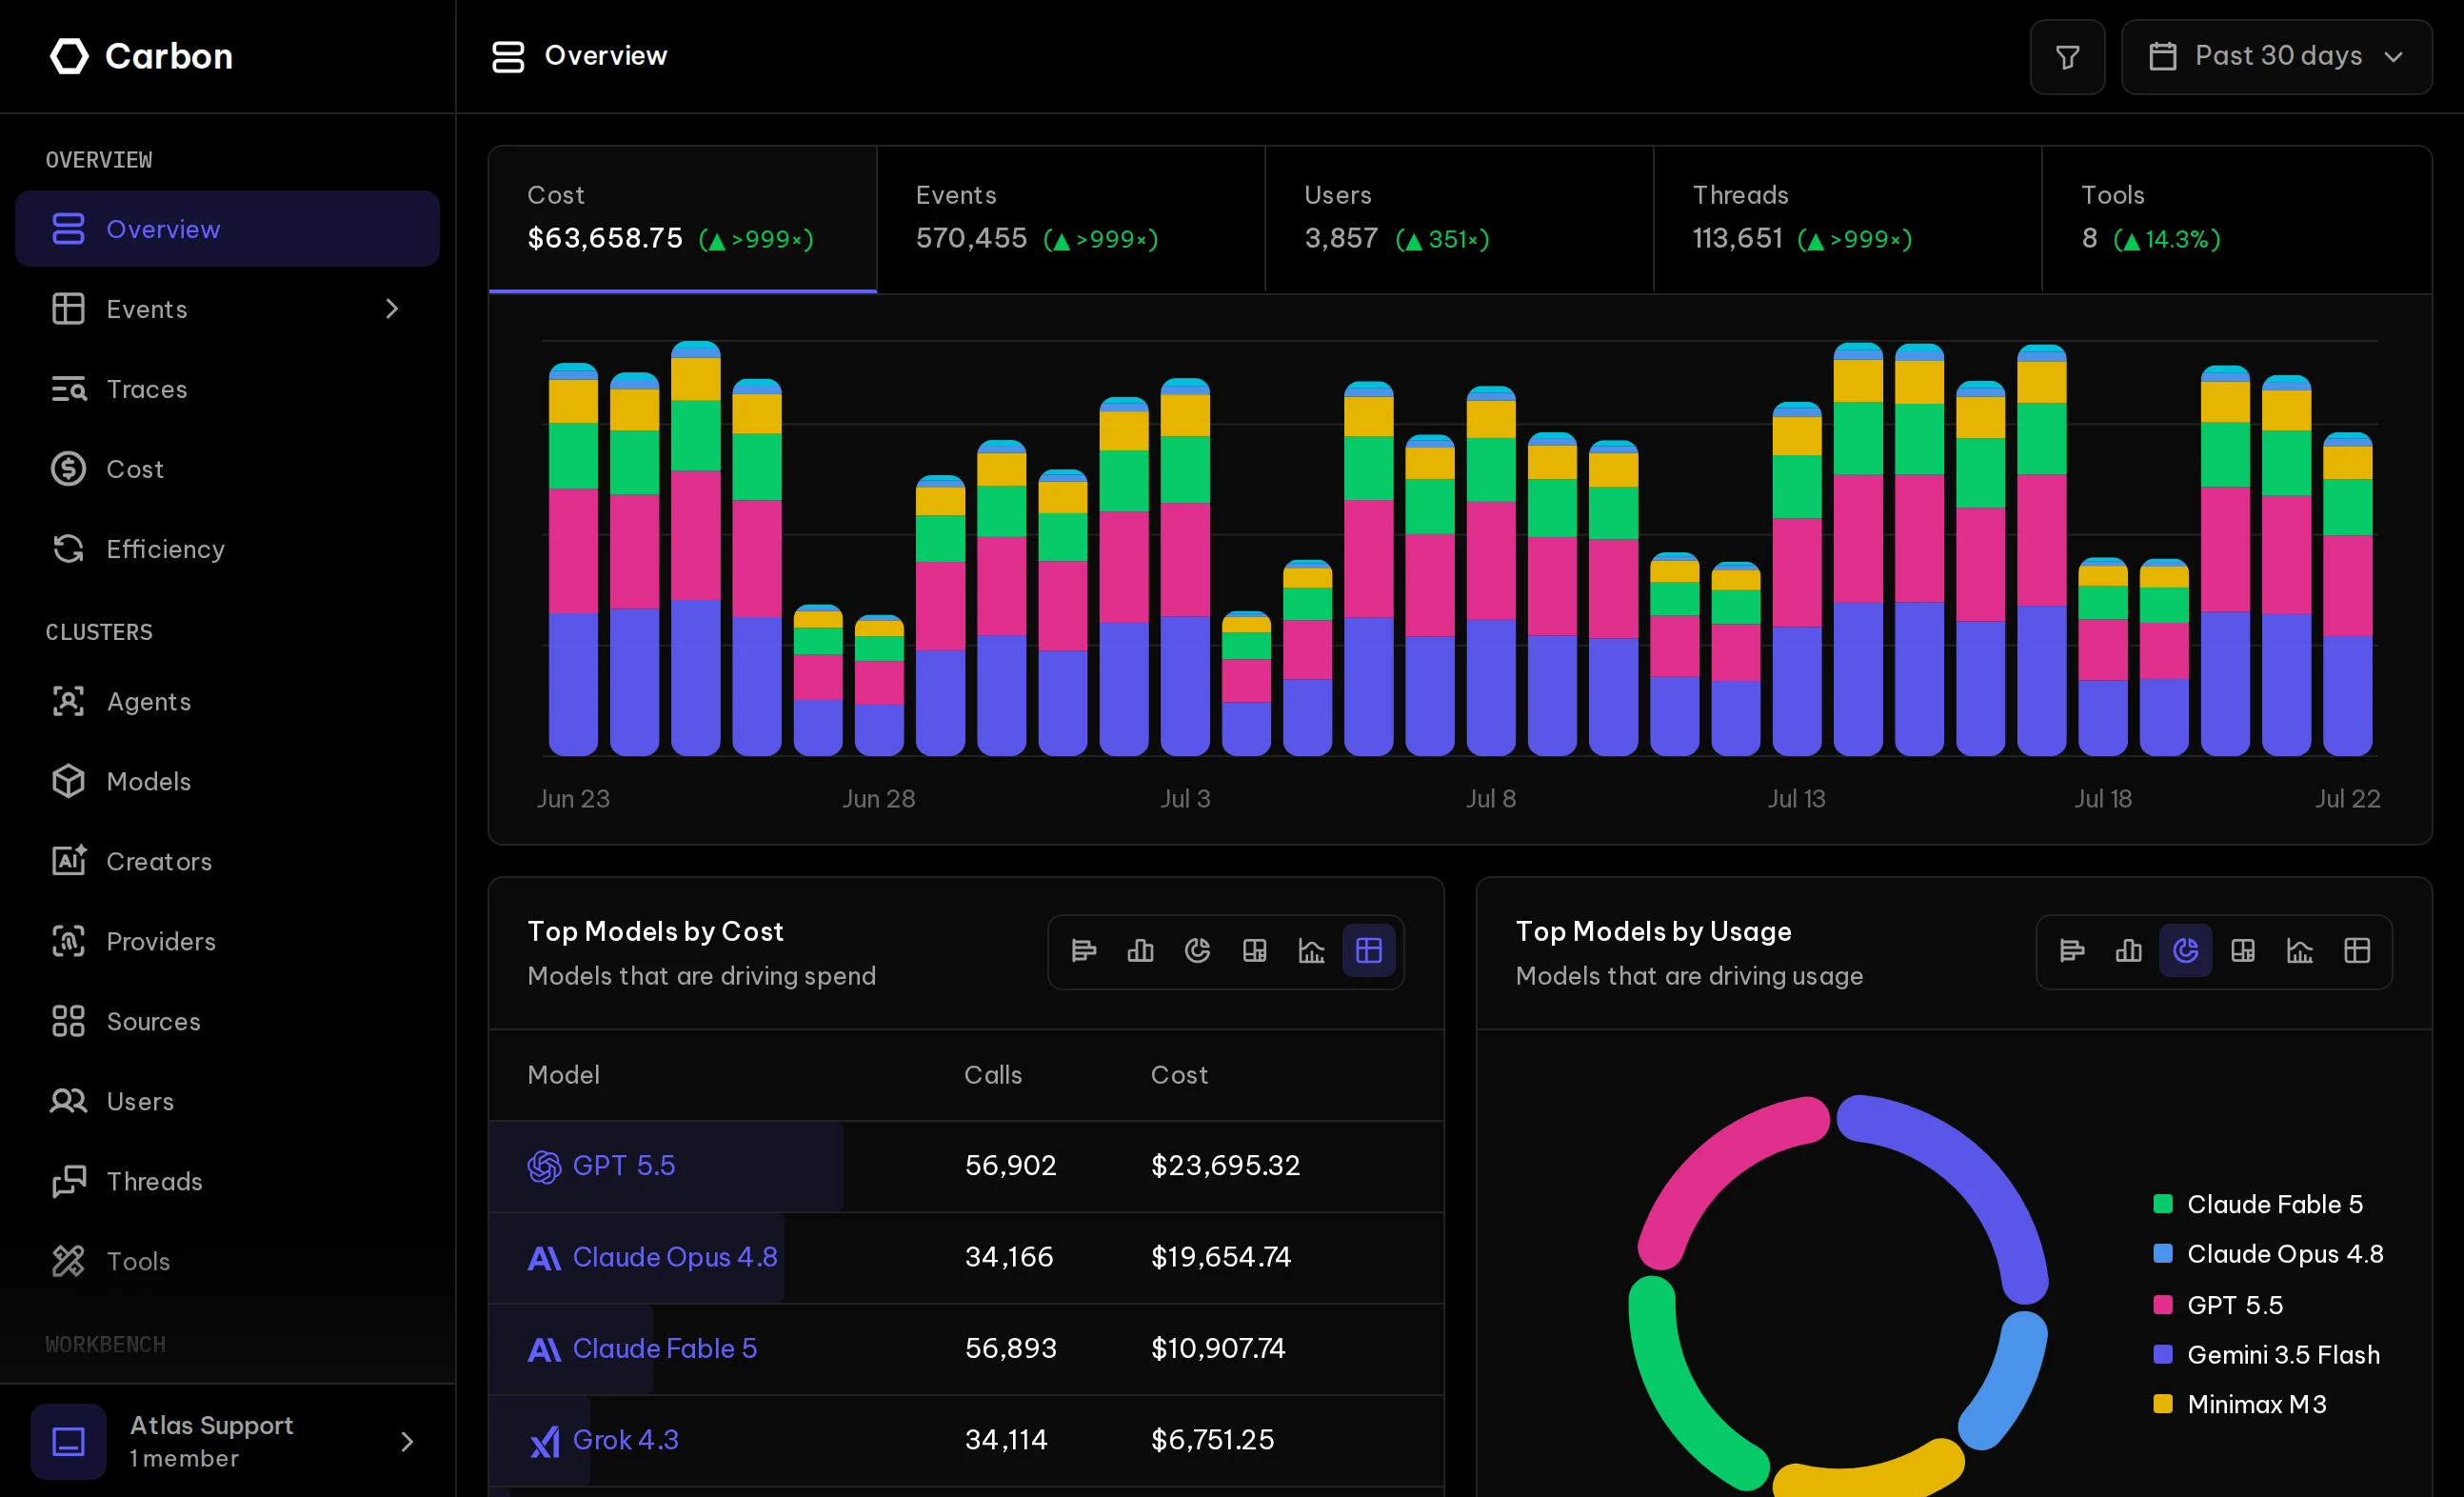Click the Users people icon
The height and width of the screenshot is (1497, 2464).
[68, 1102]
